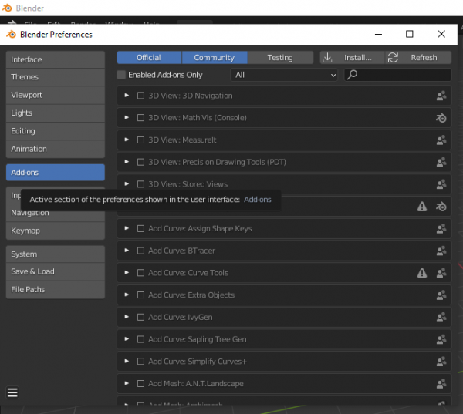The width and height of the screenshot is (463, 414).
Task: Click community icon on Precision Drawing Tools row
Action: 441,162
